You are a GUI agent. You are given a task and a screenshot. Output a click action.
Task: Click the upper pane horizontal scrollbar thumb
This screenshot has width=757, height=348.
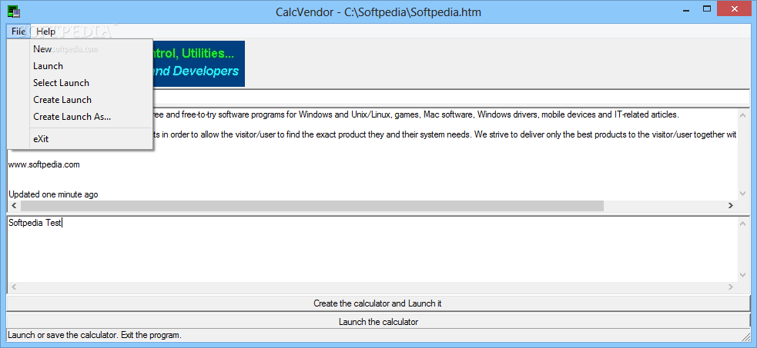pyautogui.click(x=312, y=206)
